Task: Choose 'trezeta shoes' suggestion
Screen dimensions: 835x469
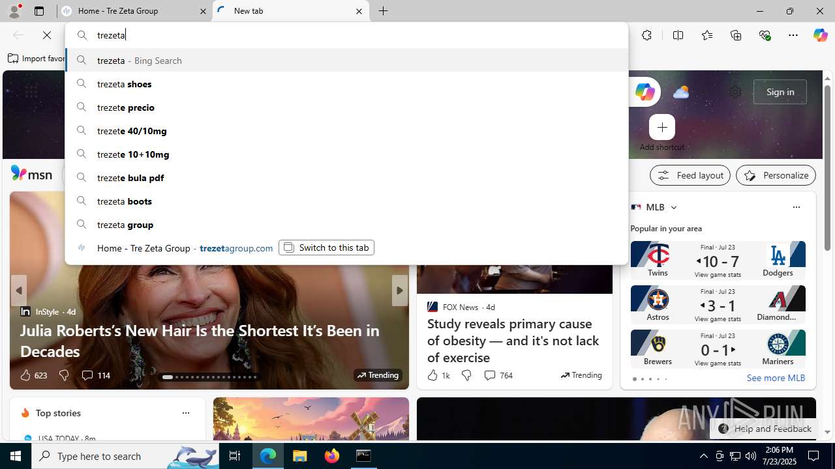Action: (x=347, y=84)
